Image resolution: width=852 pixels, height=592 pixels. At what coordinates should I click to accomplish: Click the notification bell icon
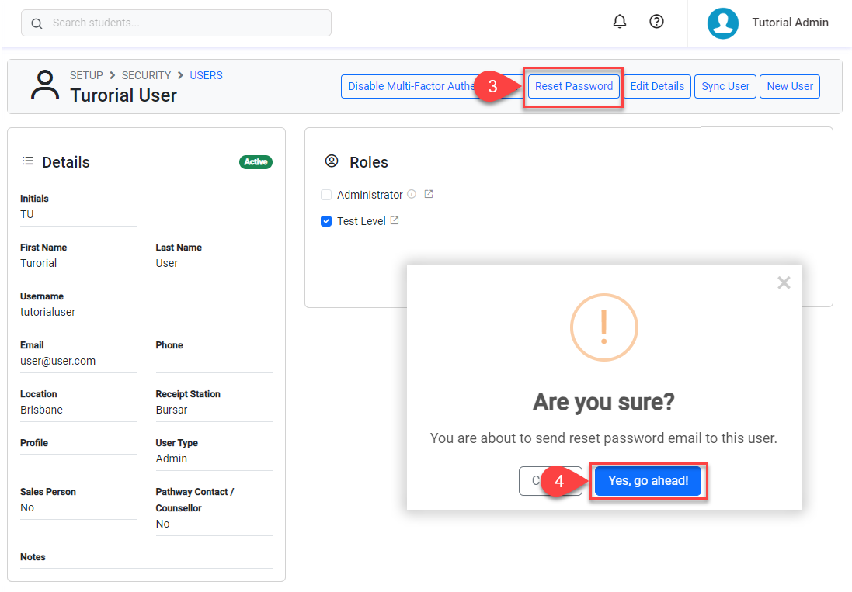619,22
